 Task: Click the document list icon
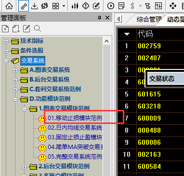point(121,6)
